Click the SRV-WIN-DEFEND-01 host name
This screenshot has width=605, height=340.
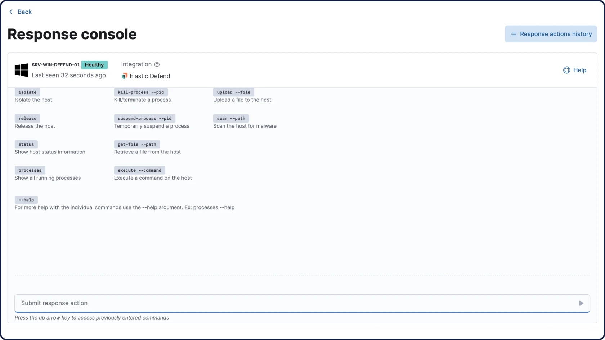pyautogui.click(x=55, y=65)
